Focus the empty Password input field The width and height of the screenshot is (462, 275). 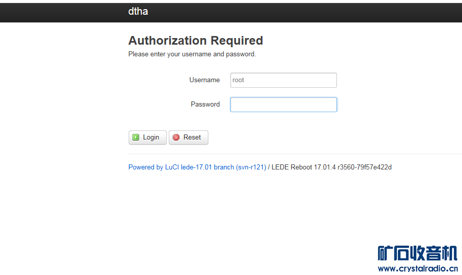[x=283, y=105]
